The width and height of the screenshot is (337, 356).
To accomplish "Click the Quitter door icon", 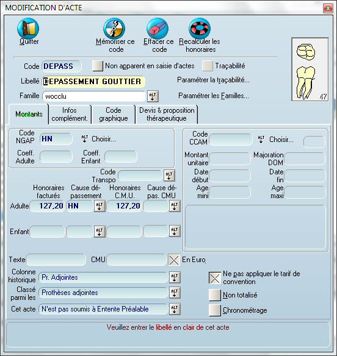I will [x=28, y=29].
